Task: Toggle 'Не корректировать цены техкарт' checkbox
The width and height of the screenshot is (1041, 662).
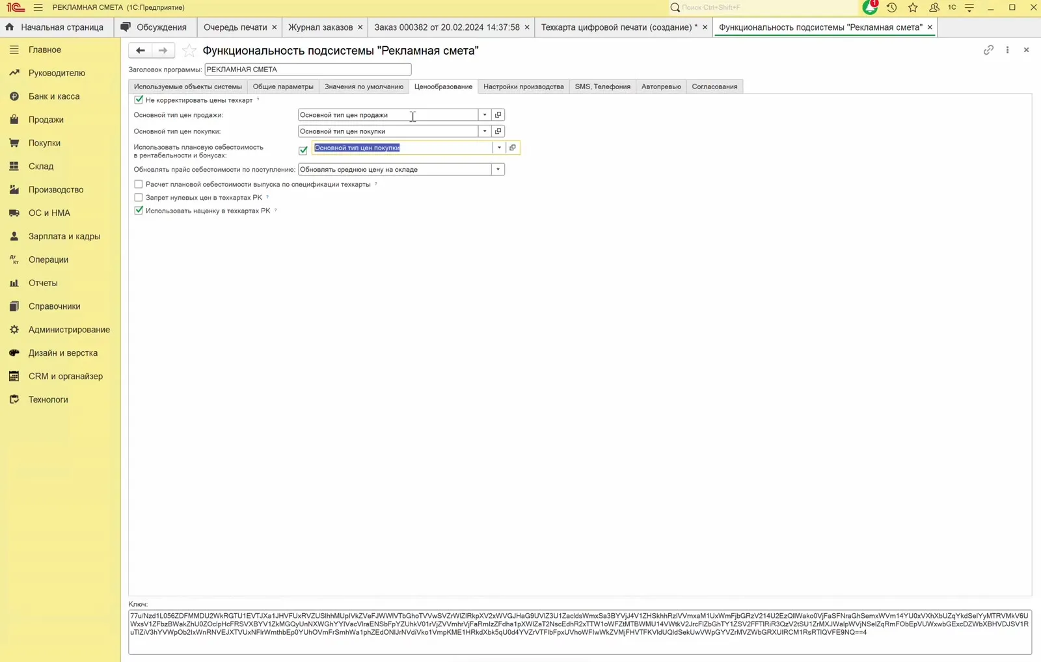Action: pos(139,99)
